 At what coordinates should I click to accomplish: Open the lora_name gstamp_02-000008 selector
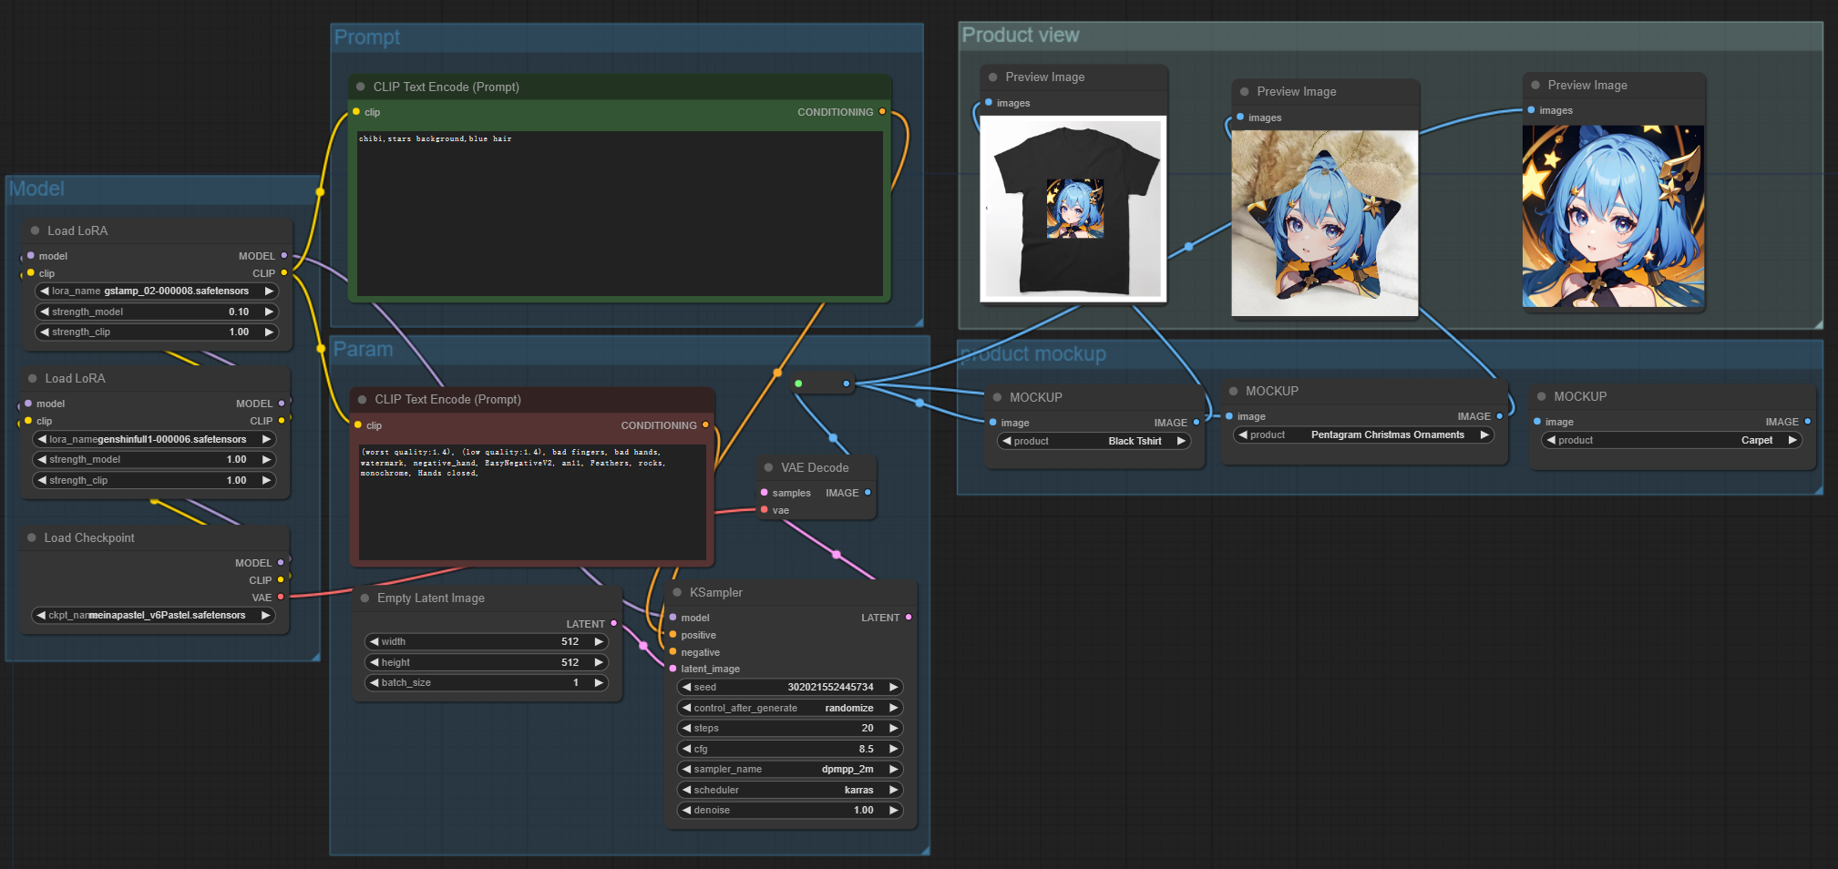coord(157,291)
